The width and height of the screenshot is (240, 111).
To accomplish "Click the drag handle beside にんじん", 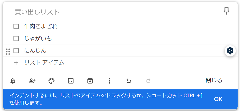I will point(8,51).
